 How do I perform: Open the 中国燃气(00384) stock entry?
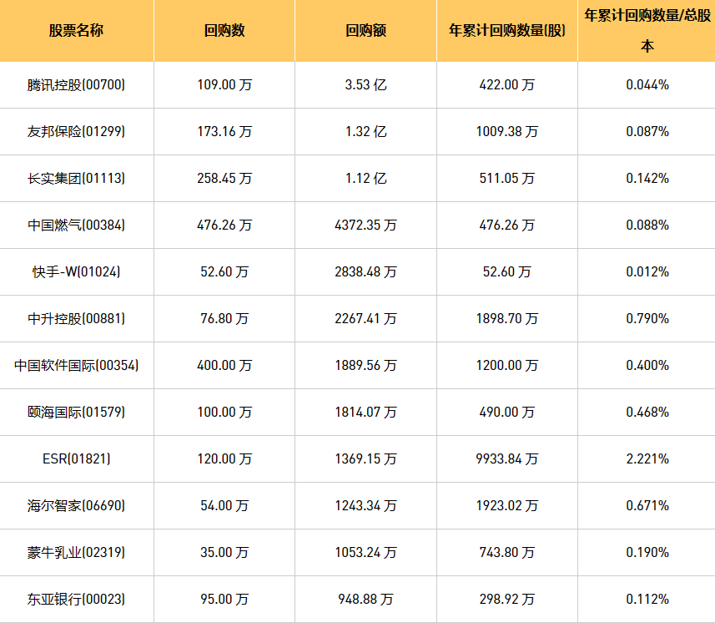(x=76, y=225)
